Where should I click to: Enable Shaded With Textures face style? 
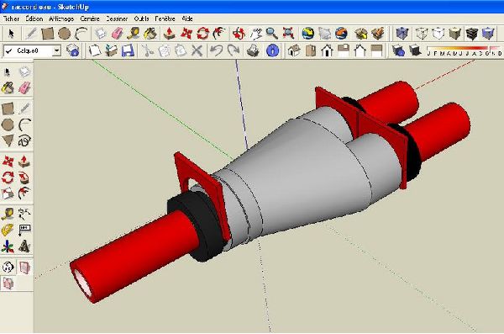(x=471, y=34)
